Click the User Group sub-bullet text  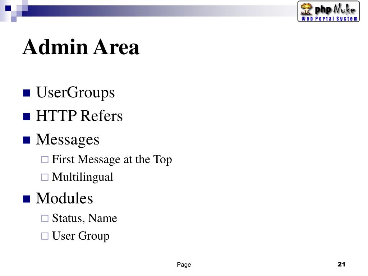[81, 236]
